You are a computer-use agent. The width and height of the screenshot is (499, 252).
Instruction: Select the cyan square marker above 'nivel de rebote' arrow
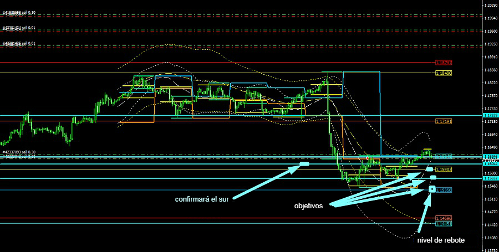coord(432,190)
